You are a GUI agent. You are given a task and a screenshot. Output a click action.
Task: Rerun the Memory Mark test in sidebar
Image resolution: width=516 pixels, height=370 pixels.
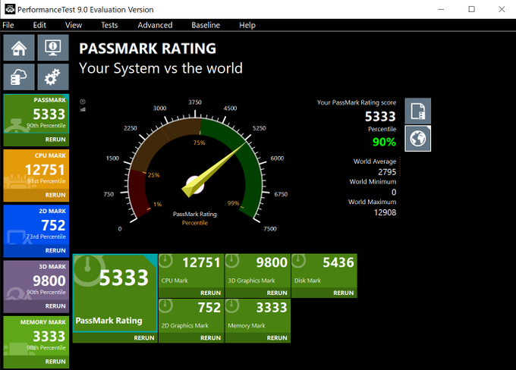[x=55, y=362]
